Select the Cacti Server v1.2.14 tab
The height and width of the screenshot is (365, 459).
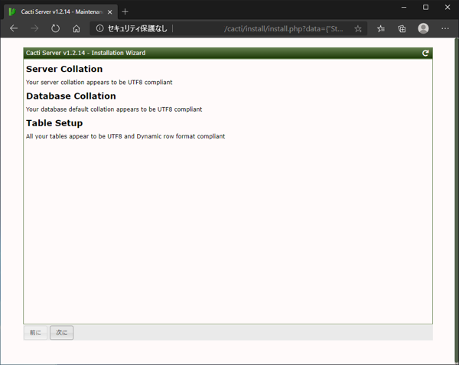tap(61, 11)
